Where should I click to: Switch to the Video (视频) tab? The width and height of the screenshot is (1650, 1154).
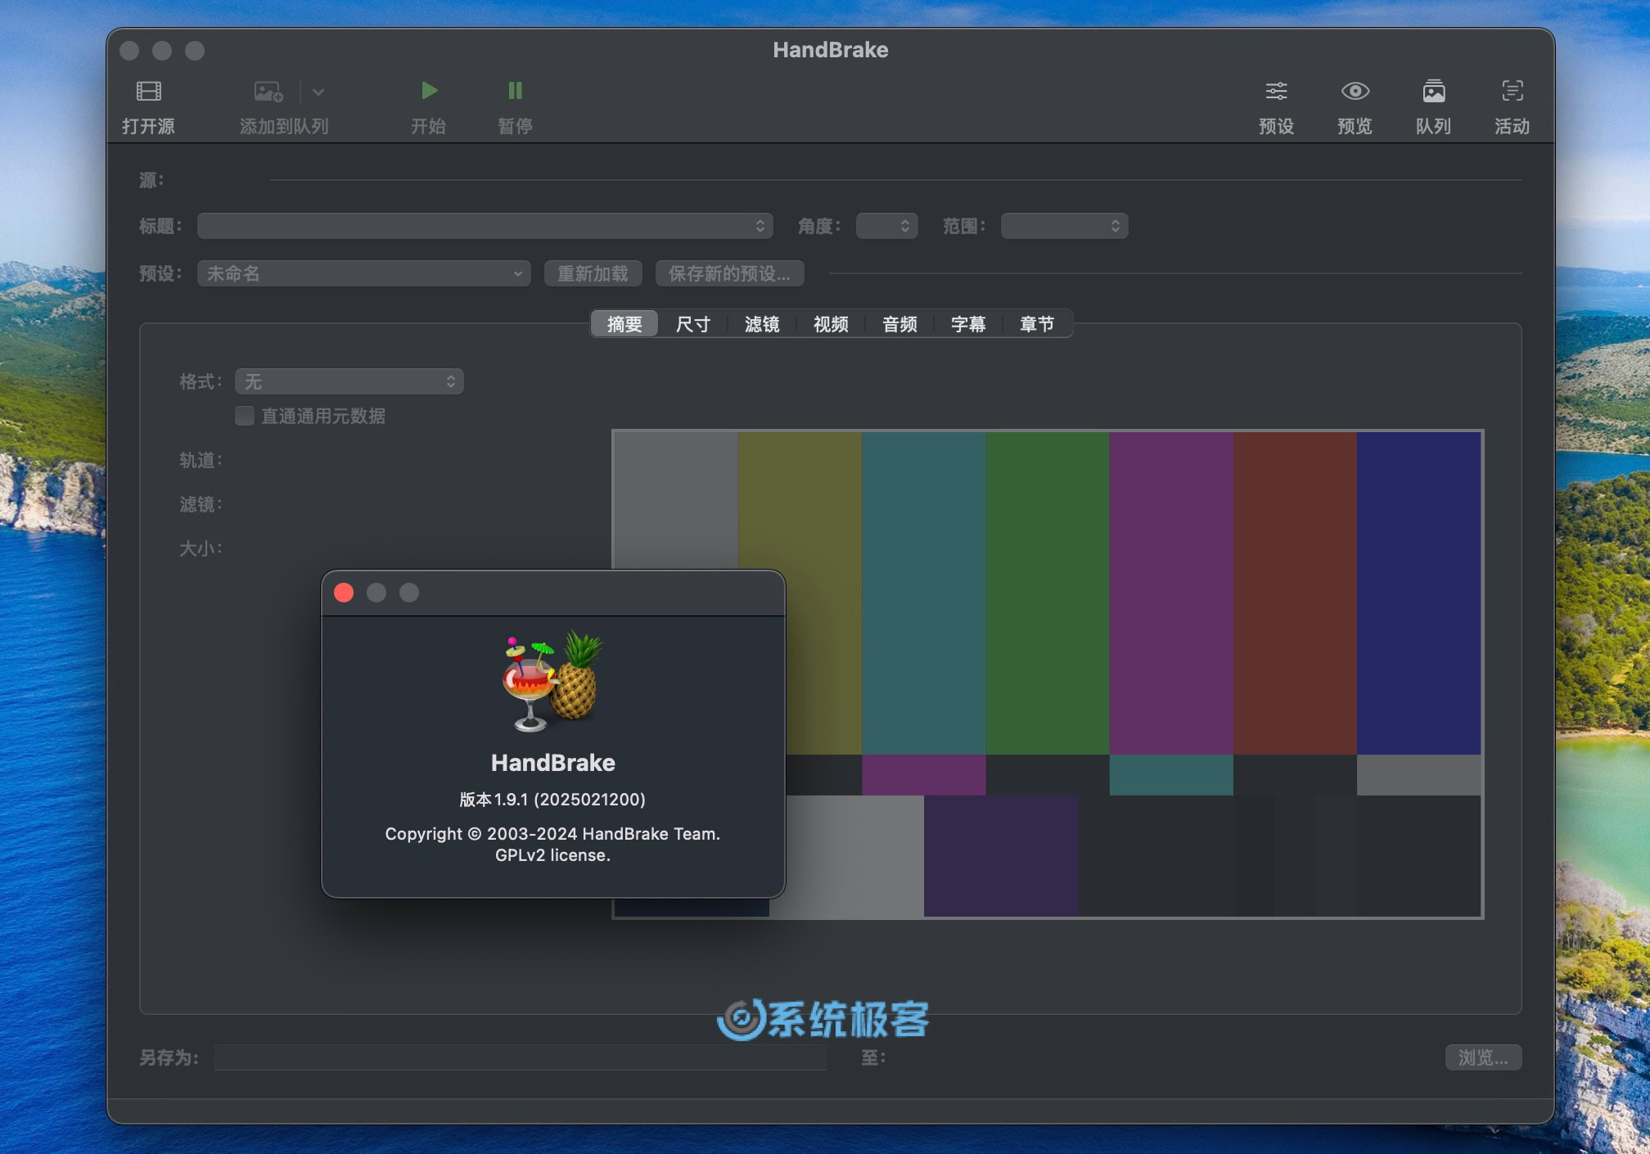[x=831, y=324]
